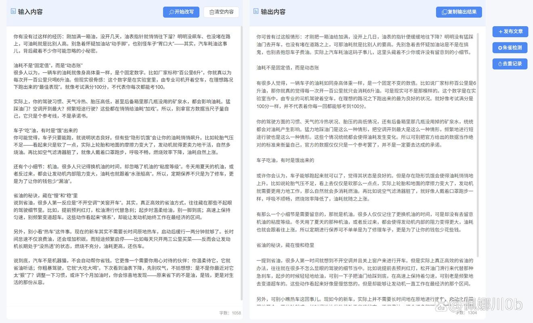Click the output panel's vertical scrollbar
Image resolution: width=533 pixels, height=323 pixels.
(479, 145)
